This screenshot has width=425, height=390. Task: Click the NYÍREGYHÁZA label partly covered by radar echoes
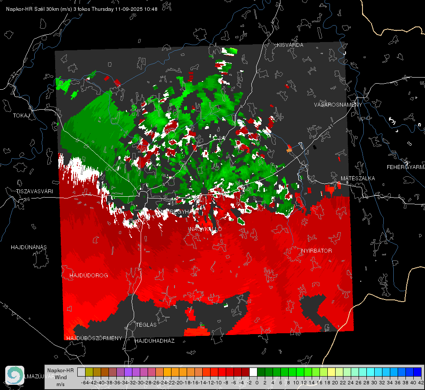[x=179, y=211]
